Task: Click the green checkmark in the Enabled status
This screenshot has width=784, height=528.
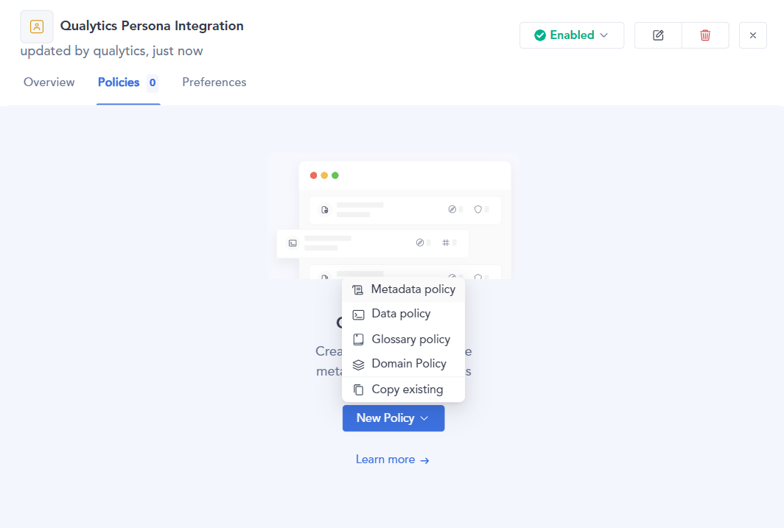Action: point(540,35)
